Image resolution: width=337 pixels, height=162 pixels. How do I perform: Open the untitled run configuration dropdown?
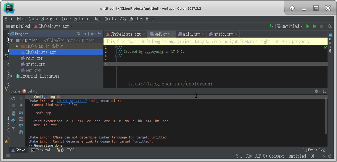[289, 26]
